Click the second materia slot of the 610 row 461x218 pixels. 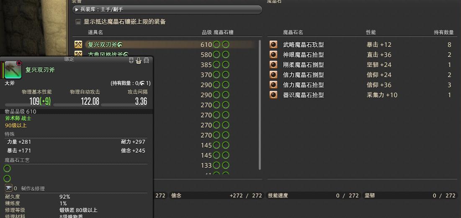226,45
